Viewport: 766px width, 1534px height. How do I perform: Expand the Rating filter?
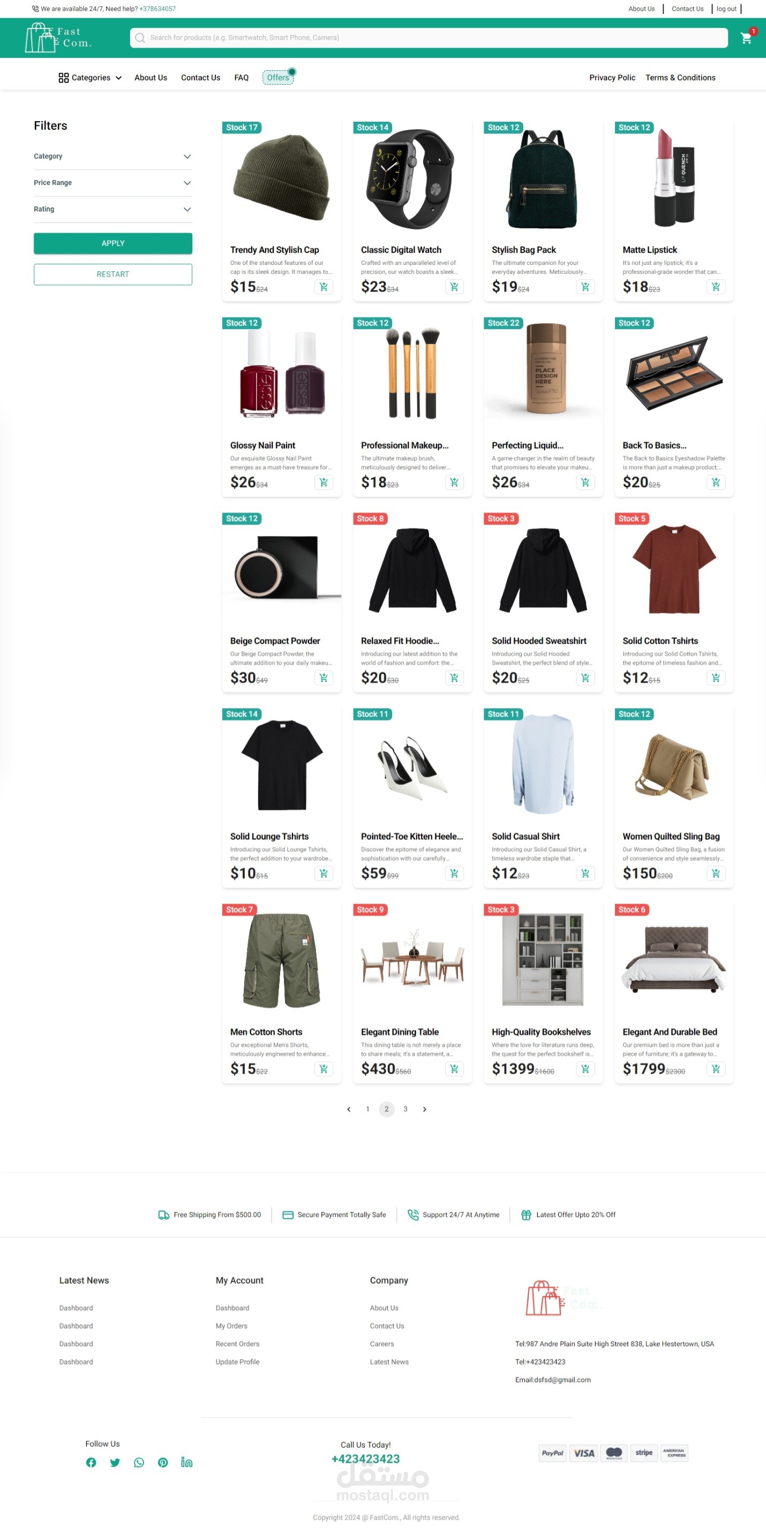(x=112, y=209)
